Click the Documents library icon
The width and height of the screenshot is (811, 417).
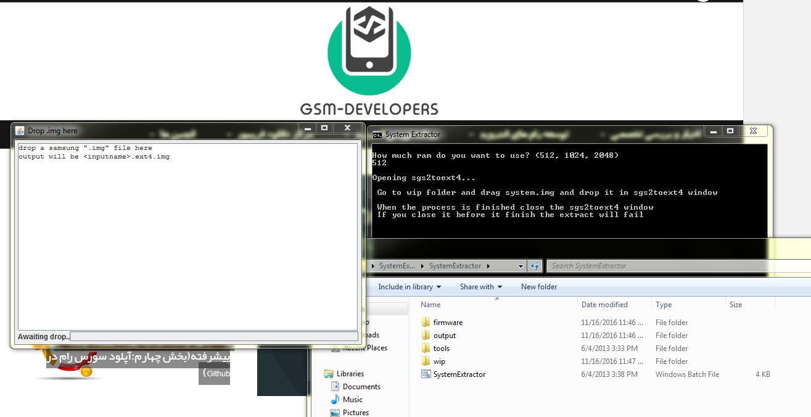click(335, 387)
